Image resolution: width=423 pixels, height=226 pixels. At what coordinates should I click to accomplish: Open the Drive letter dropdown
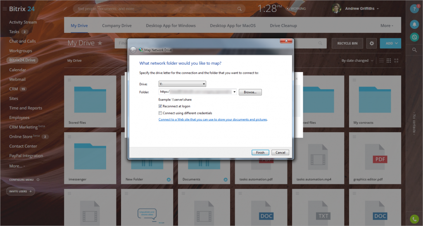[x=182, y=84]
